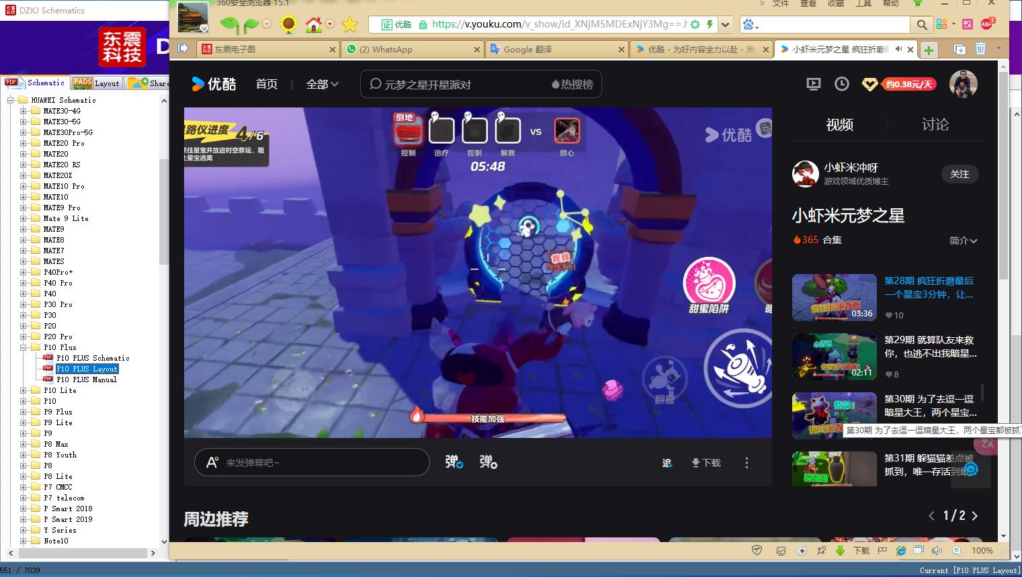1022x577 pixels.
Task: Open the user profile avatar on Youku
Action: pos(963,84)
